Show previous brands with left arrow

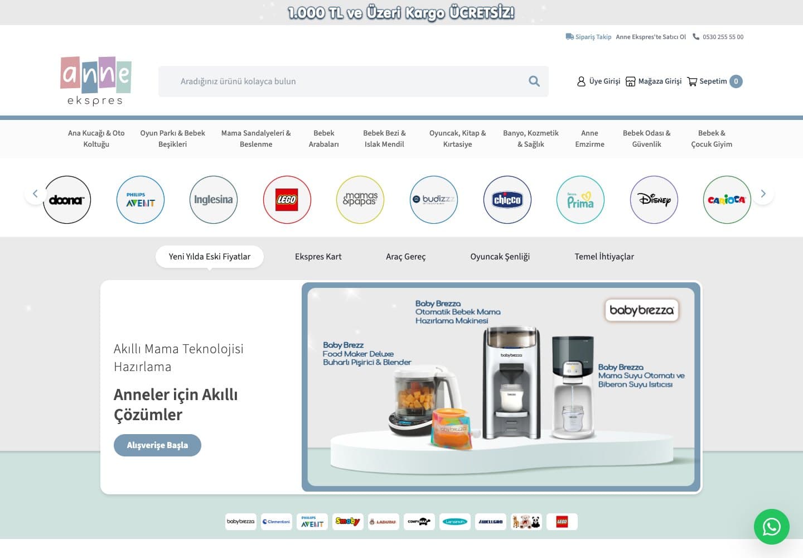pos(35,194)
